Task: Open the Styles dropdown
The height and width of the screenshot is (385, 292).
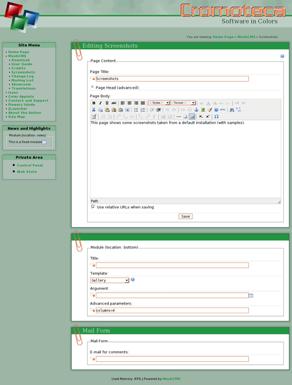Action: 159,103
